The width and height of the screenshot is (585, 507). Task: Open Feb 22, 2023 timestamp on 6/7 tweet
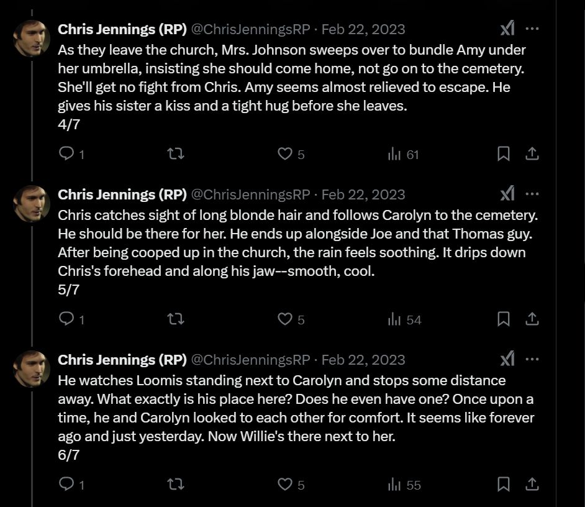[363, 360]
